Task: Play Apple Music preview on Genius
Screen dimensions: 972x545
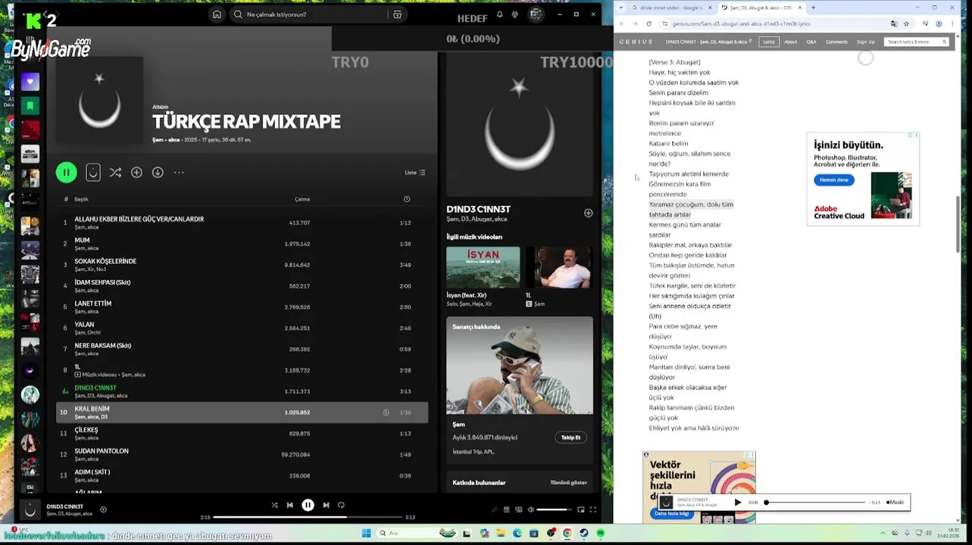Action: click(738, 502)
